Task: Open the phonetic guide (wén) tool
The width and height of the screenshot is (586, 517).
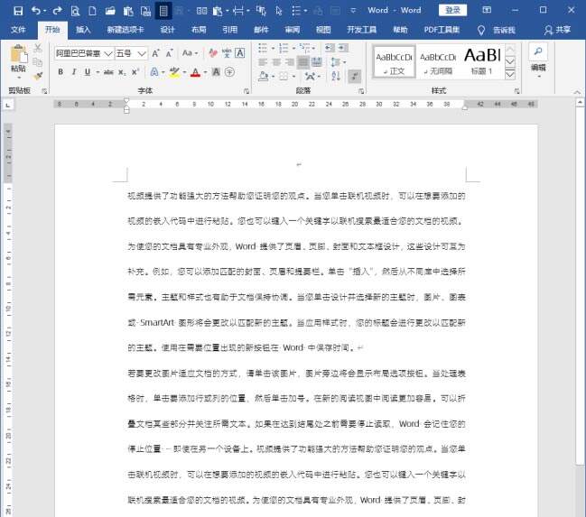Action: [x=227, y=53]
